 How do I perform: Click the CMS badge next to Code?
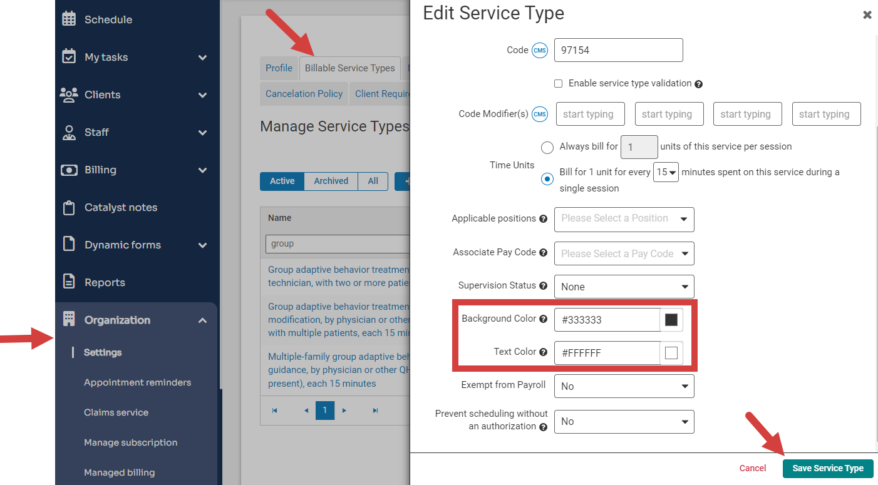click(539, 50)
